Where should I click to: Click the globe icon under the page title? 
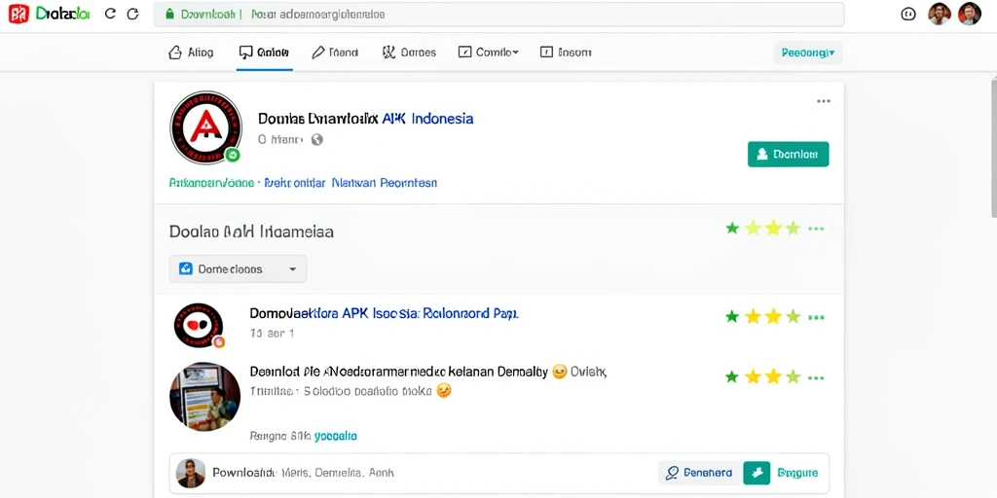316,140
